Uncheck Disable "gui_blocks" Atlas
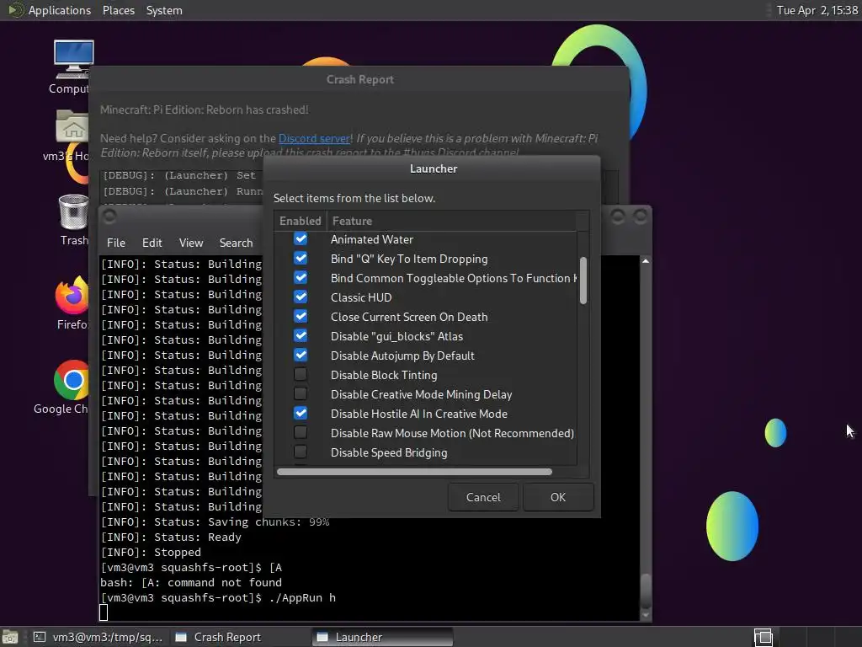This screenshot has height=647, width=862. (x=301, y=336)
